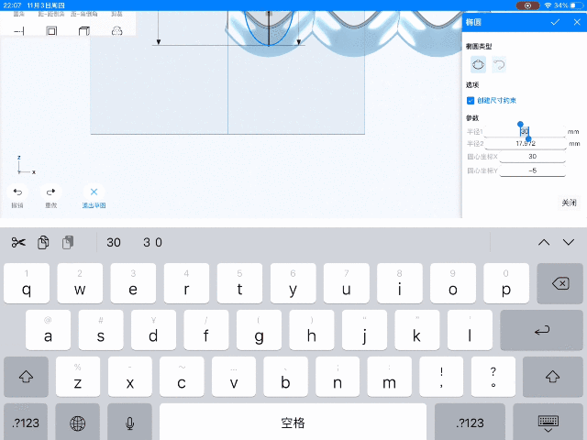
Task: Switch keyboard language with globe key
Action: pyautogui.click(x=78, y=423)
